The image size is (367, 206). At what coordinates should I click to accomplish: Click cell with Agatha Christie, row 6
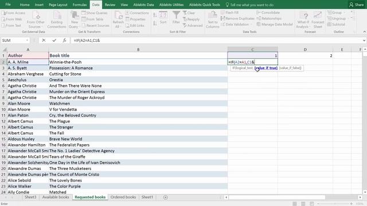(28, 86)
